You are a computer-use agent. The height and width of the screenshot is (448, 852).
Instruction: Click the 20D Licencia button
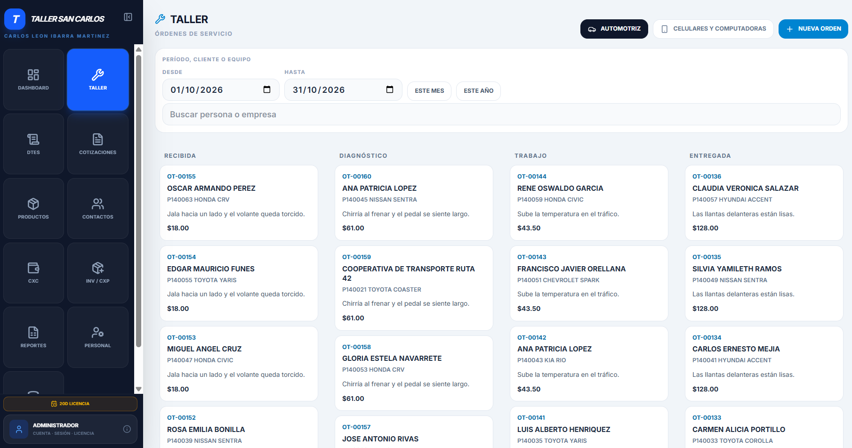pyautogui.click(x=70, y=404)
